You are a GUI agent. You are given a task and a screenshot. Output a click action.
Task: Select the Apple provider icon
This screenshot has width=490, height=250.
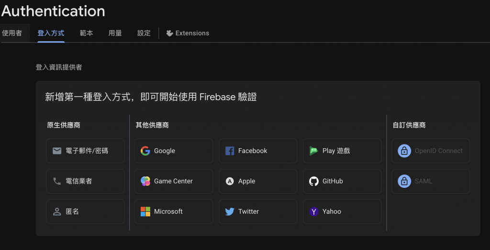pyautogui.click(x=230, y=181)
